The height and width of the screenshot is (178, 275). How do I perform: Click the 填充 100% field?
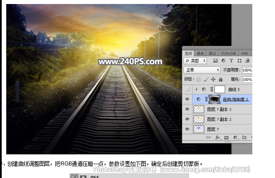point(247,79)
